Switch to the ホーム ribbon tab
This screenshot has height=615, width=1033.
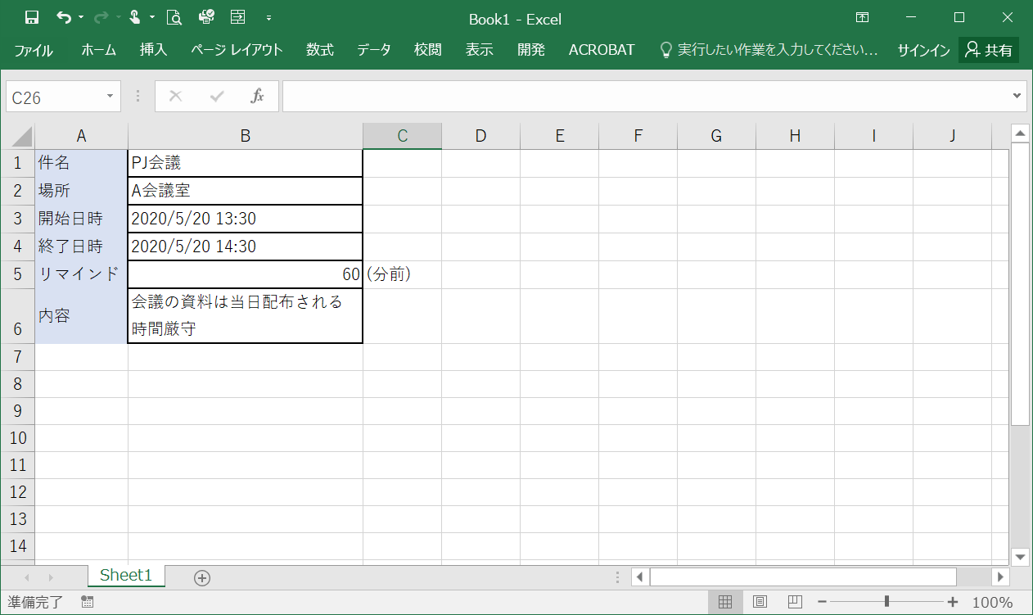pos(98,50)
